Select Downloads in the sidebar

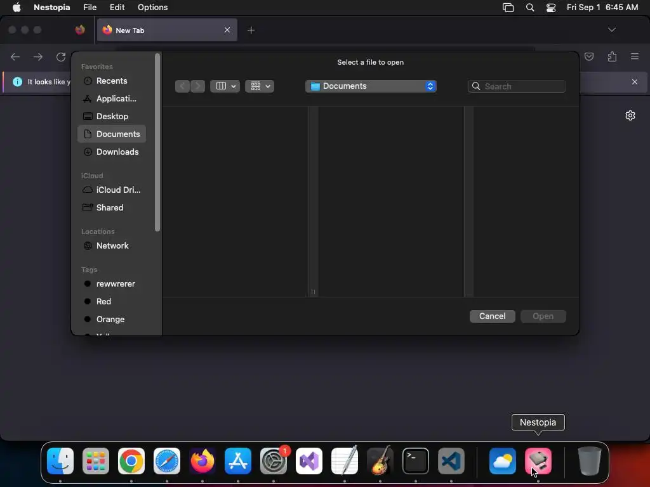point(112,152)
